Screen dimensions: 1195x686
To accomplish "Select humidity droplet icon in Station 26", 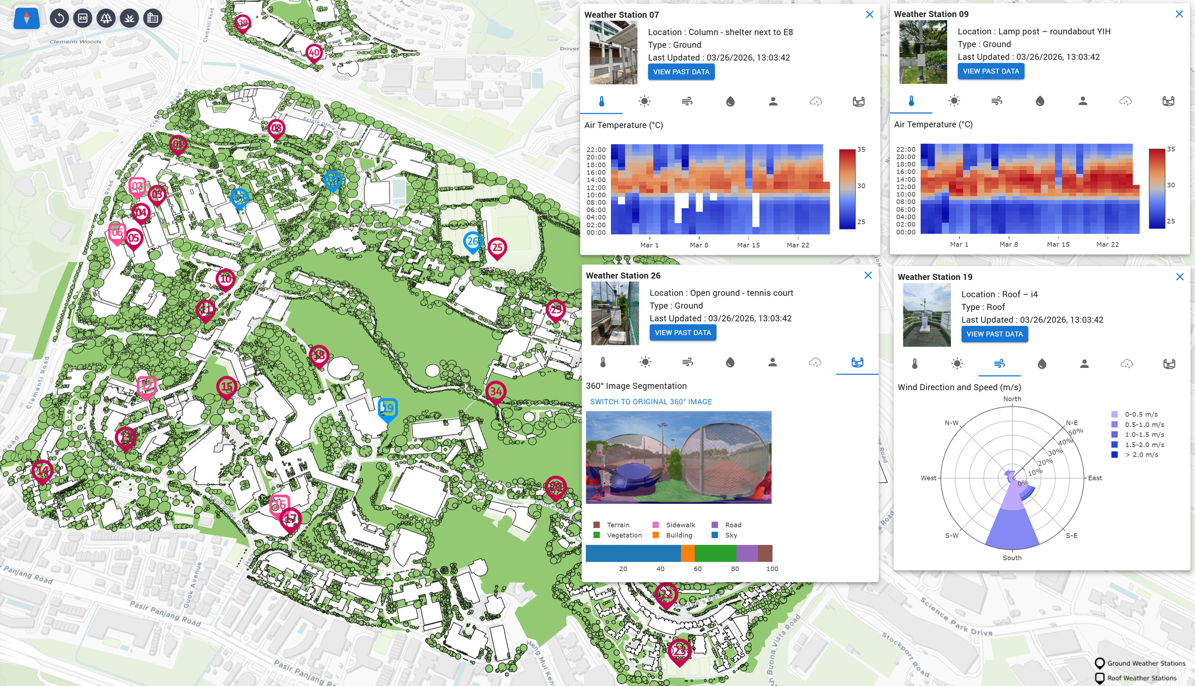I will pyautogui.click(x=730, y=363).
